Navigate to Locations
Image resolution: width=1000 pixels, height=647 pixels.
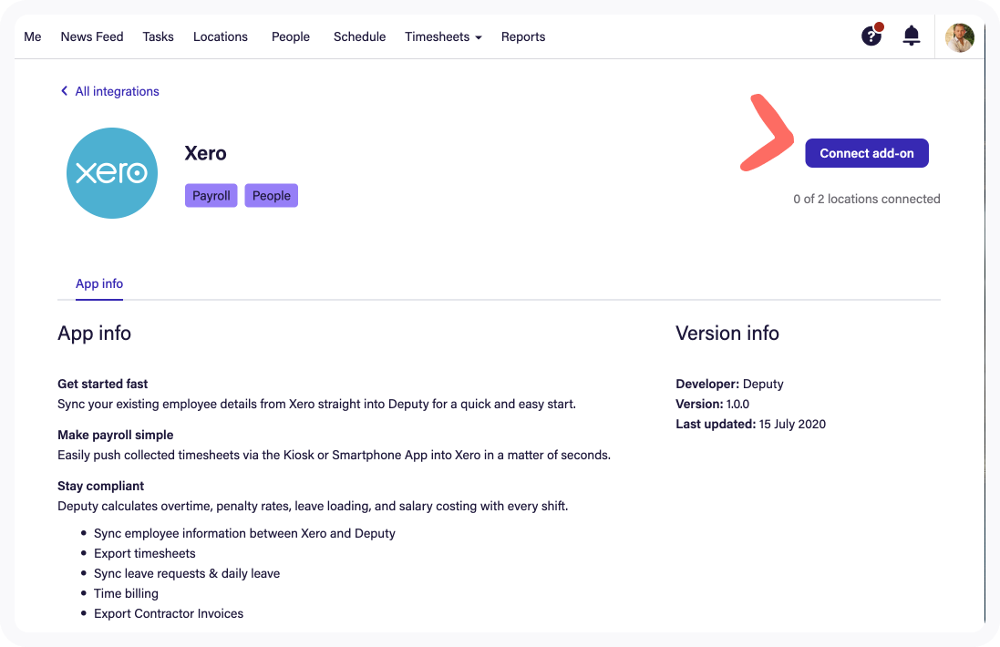point(220,37)
